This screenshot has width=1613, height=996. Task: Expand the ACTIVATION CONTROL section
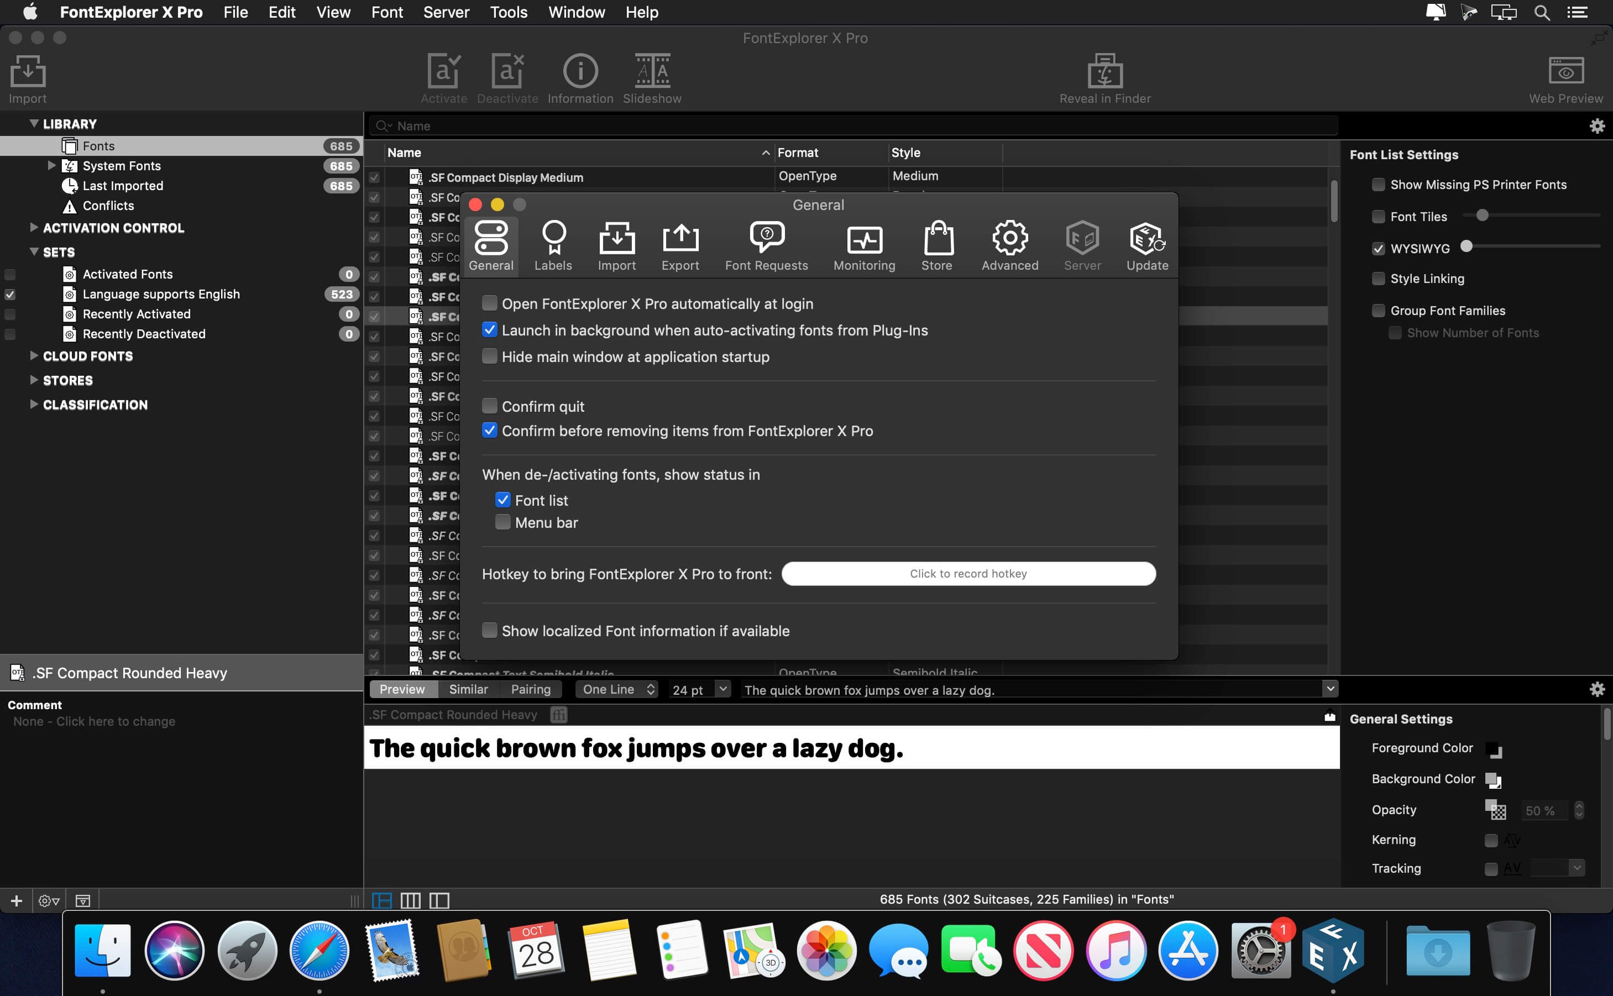coord(34,227)
